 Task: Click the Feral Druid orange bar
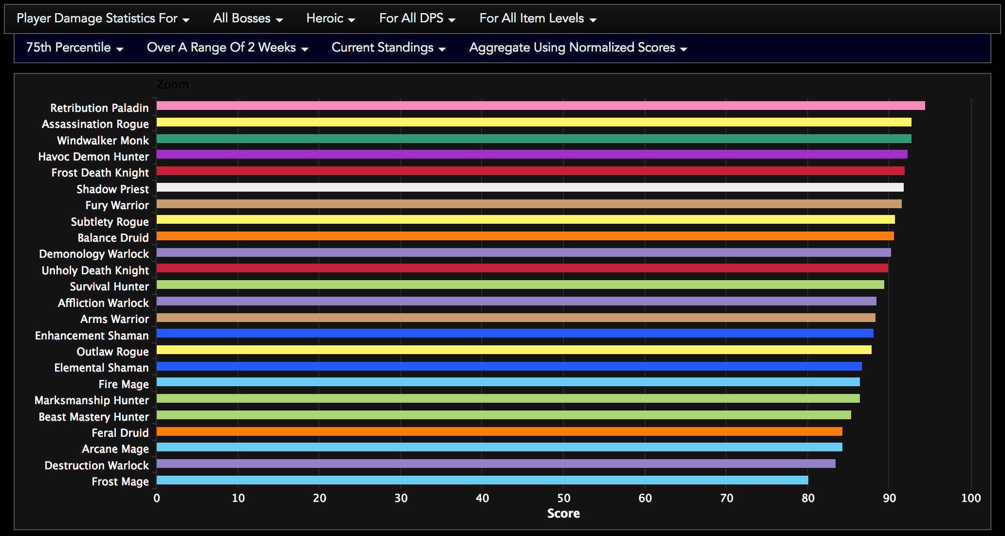[x=499, y=431]
